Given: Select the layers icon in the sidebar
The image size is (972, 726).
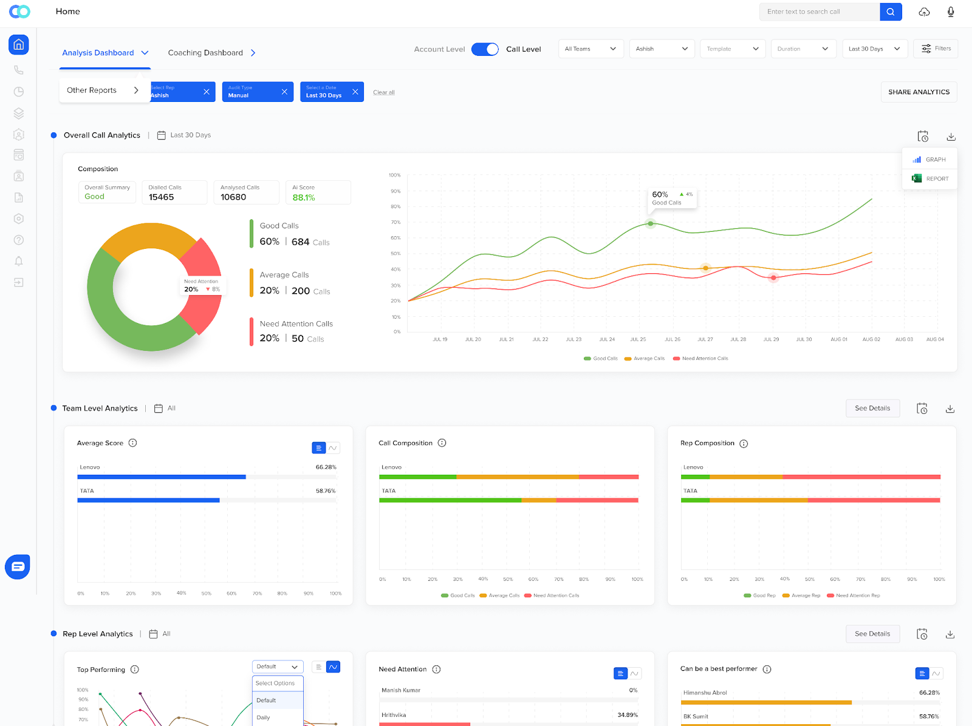Looking at the screenshot, I should [18, 113].
